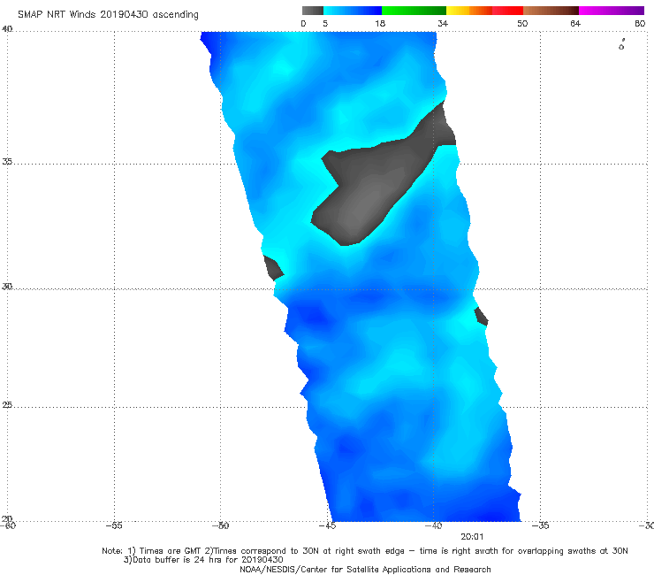Click the '18' label under the color bar
The height and width of the screenshot is (575, 654).
click(x=380, y=23)
